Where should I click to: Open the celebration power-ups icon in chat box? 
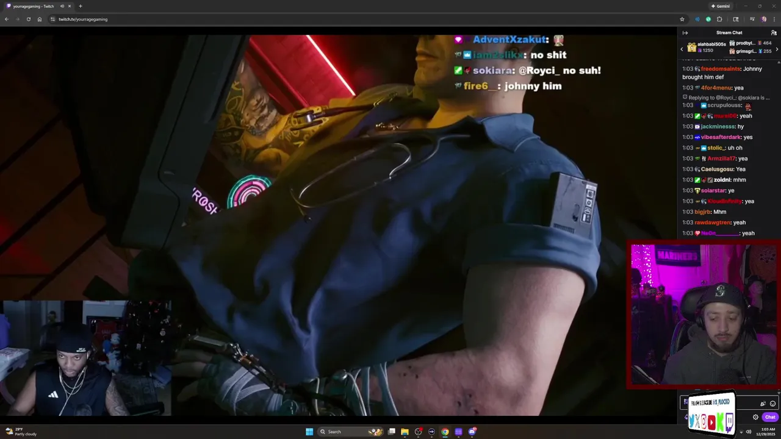point(763,404)
